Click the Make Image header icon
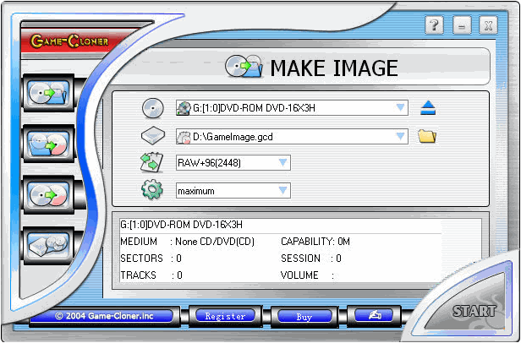Viewport: 521px width, 343px height. coord(244,67)
